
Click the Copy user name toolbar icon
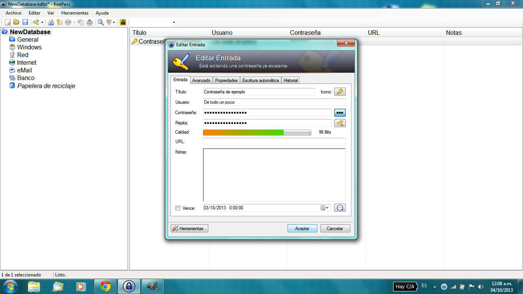51,22
